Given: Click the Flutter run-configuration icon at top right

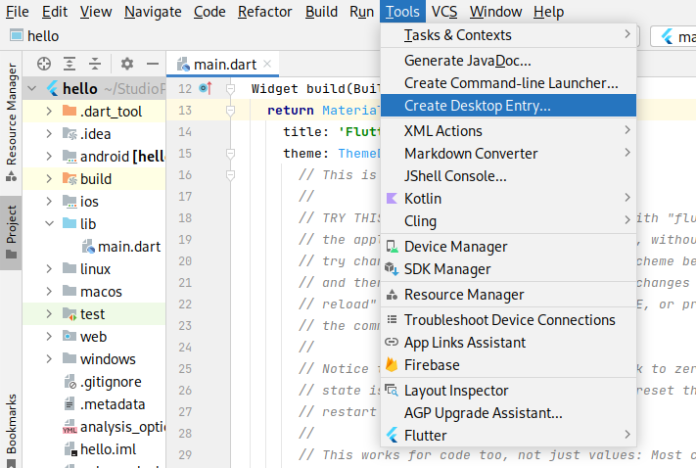Looking at the screenshot, I should click(668, 36).
